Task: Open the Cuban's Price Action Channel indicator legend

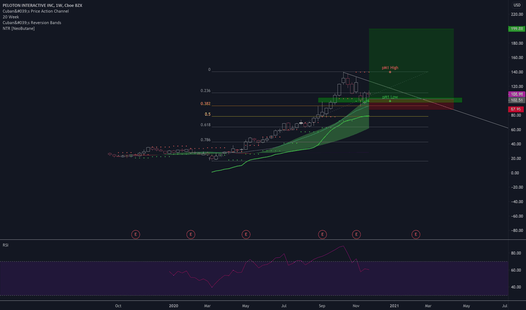Action: coord(36,11)
